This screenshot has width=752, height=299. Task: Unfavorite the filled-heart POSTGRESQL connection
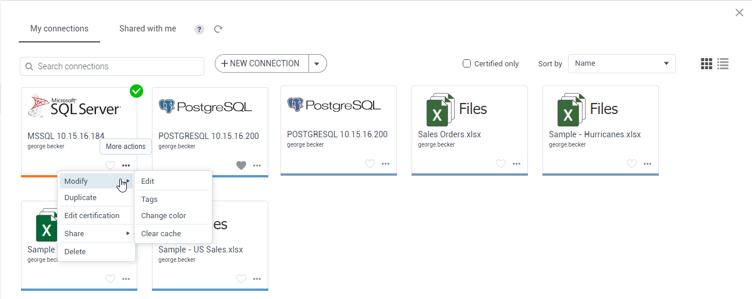(x=241, y=166)
